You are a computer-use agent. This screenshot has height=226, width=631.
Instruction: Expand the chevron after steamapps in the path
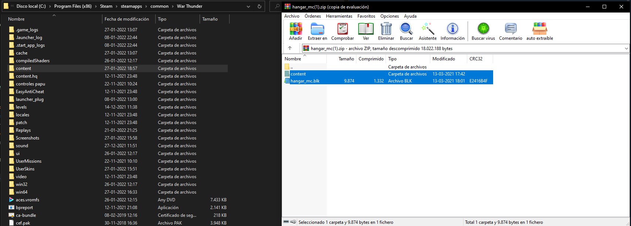click(146, 6)
